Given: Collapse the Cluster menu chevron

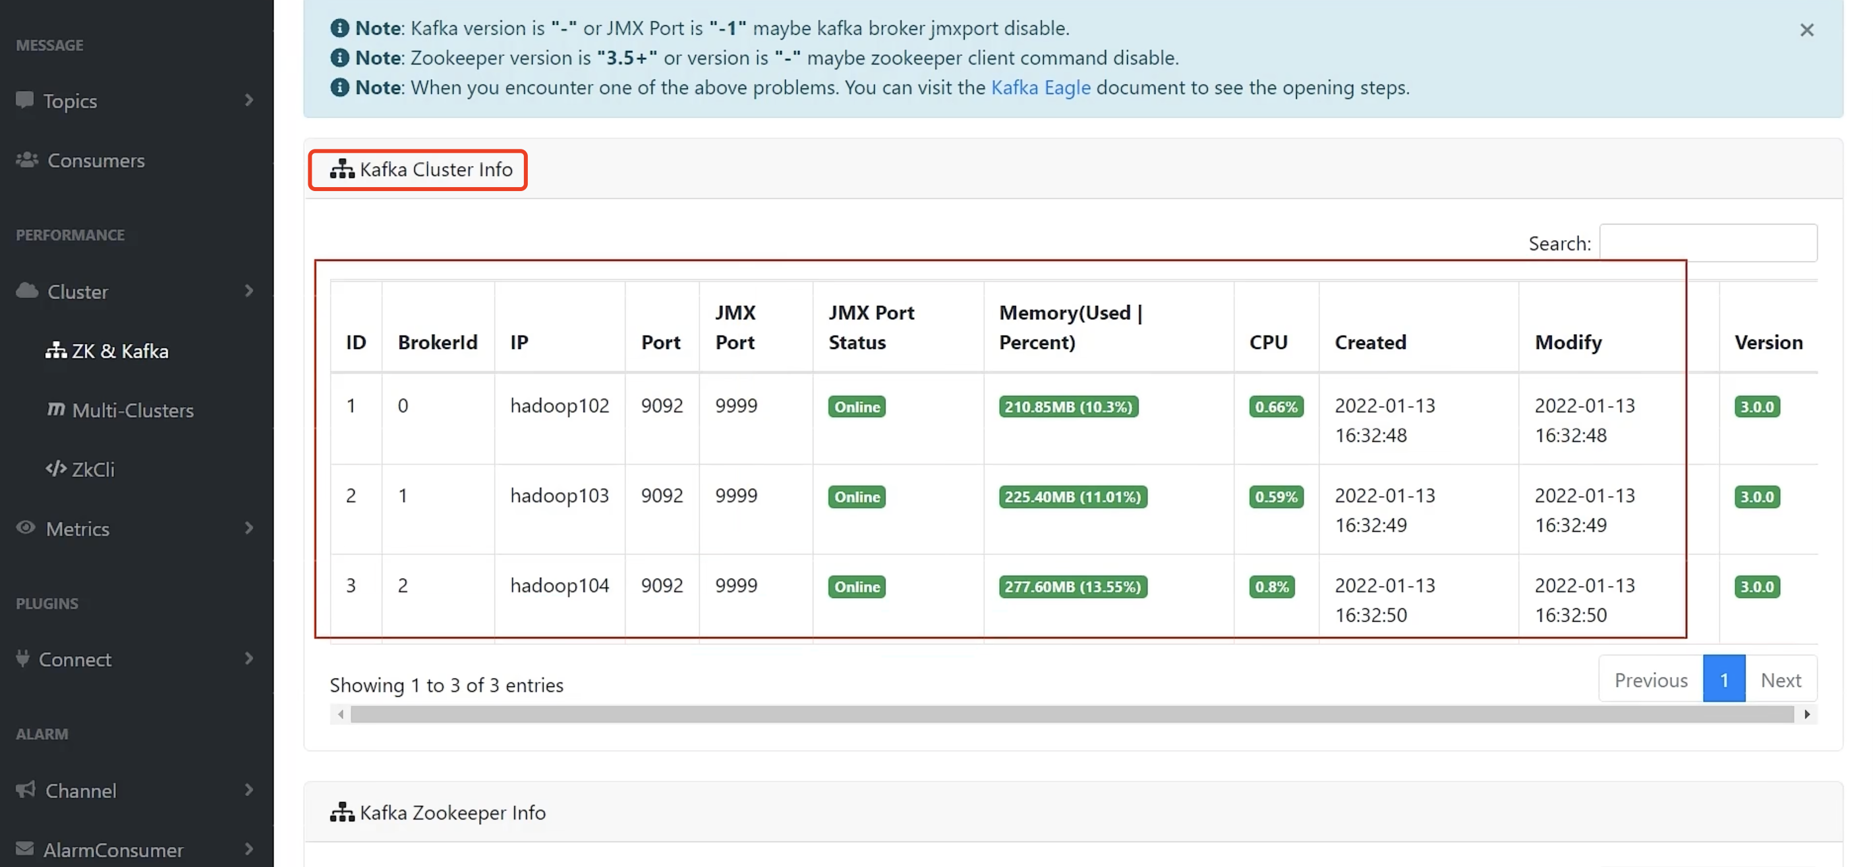Looking at the screenshot, I should 248,291.
